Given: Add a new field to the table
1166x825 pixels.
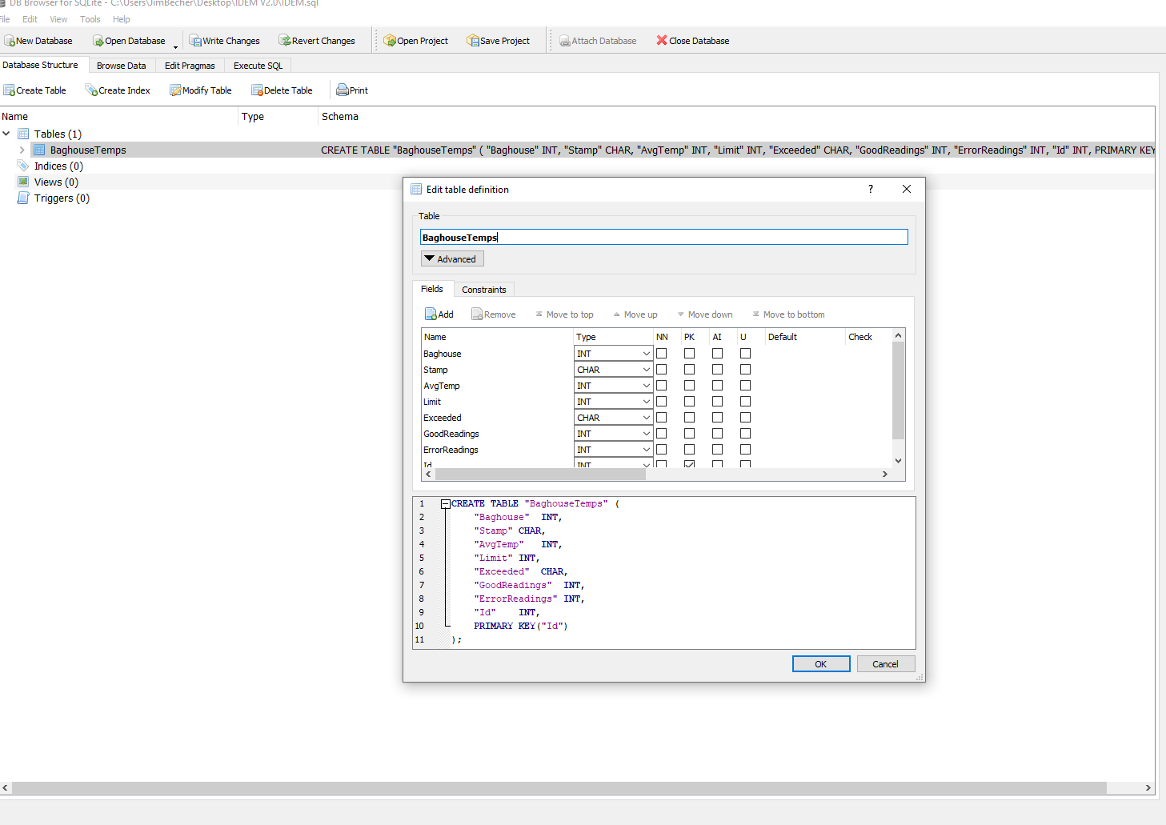Looking at the screenshot, I should tap(439, 314).
